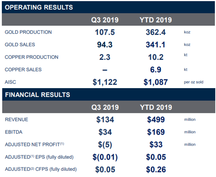Click the EBITDA label
Image resolution: width=216 pixels, height=177 pixels.
point(14,132)
